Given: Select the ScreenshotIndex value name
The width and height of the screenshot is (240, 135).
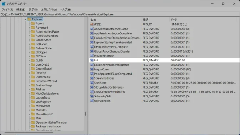Looking at the screenshot, I should (104, 78).
